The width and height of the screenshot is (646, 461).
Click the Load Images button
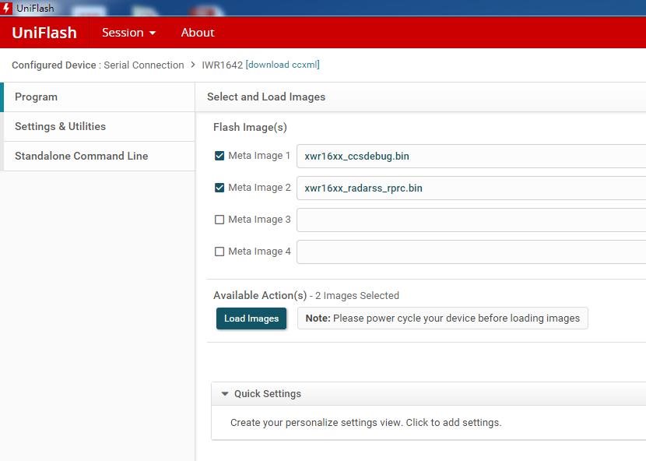tap(251, 318)
